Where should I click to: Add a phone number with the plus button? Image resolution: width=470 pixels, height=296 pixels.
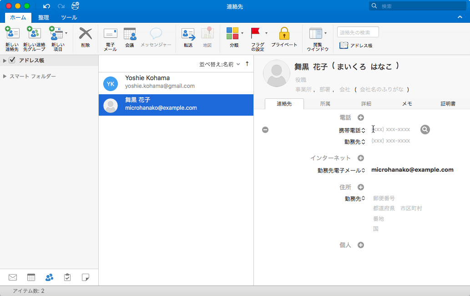tap(360, 117)
